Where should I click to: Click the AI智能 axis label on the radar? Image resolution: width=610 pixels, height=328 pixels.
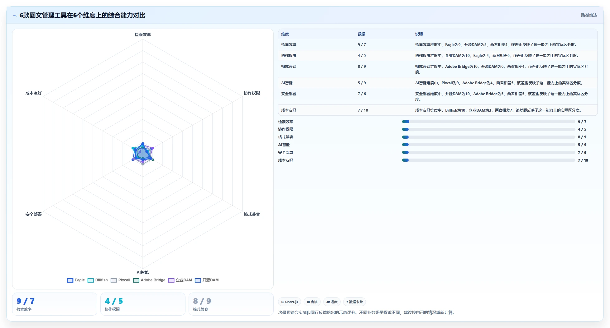(143, 272)
